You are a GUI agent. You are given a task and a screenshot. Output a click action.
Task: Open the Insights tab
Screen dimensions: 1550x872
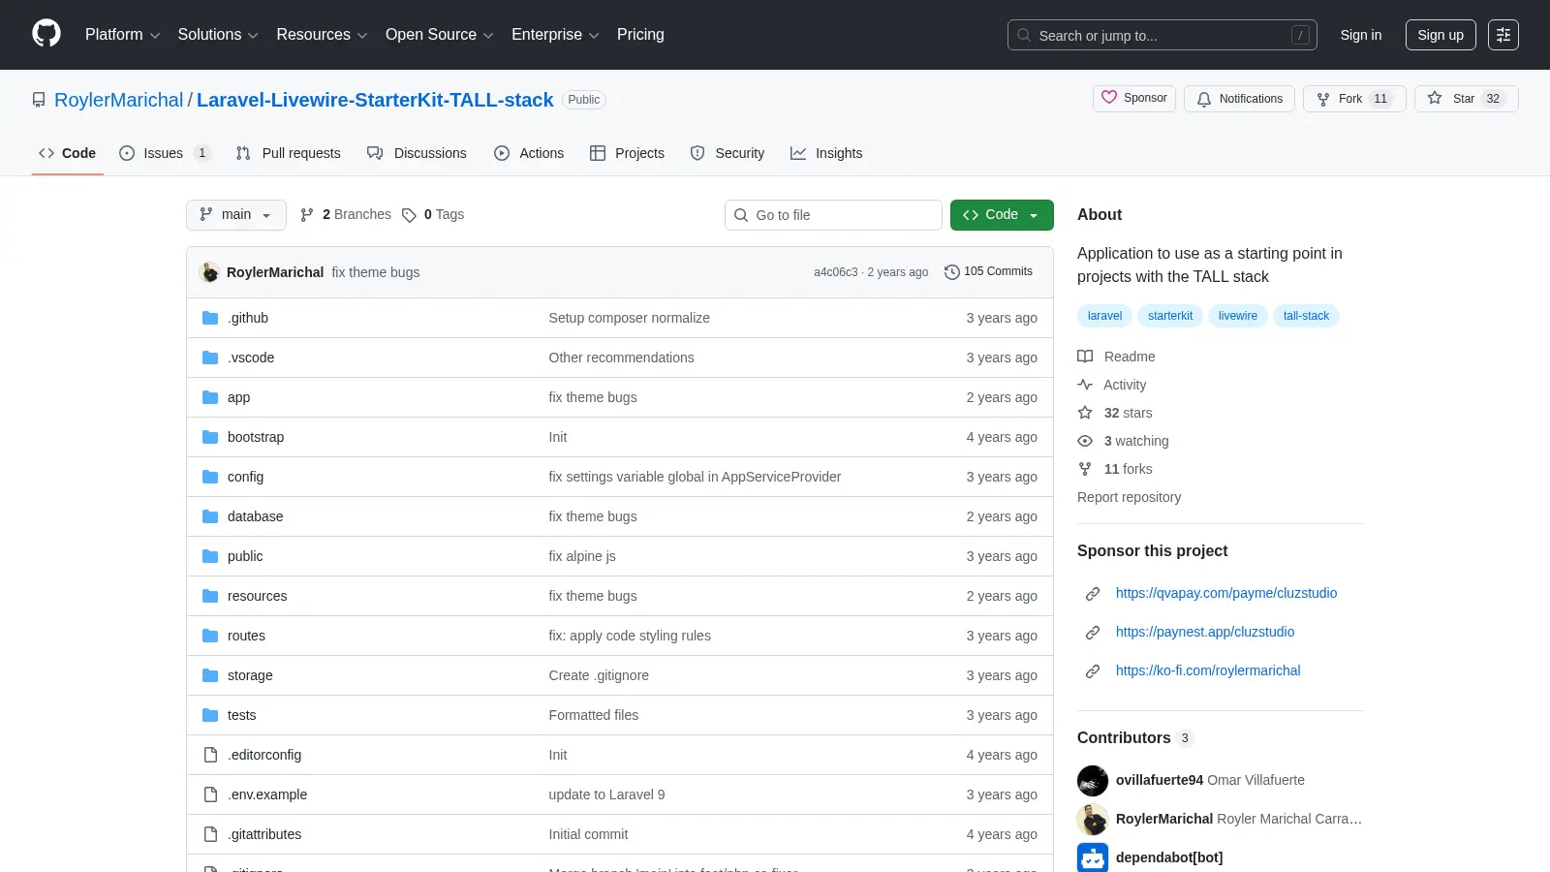click(x=826, y=153)
